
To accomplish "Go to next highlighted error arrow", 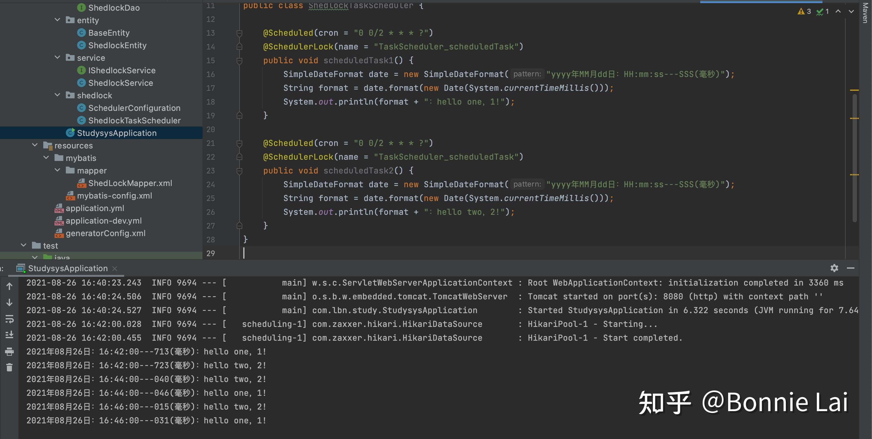I will point(851,12).
